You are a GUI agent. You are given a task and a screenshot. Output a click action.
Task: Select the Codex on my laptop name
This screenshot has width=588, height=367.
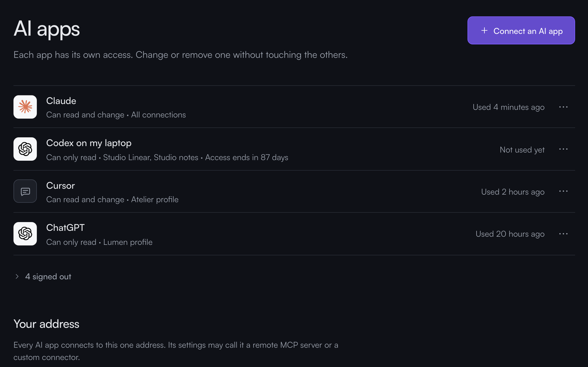(x=89, y=143)
